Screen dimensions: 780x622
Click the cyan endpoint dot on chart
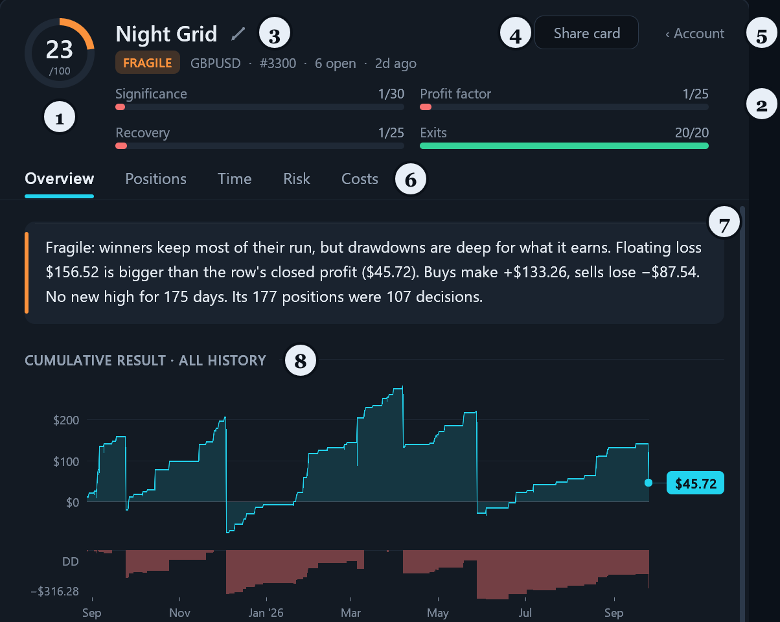coord(648,483)
